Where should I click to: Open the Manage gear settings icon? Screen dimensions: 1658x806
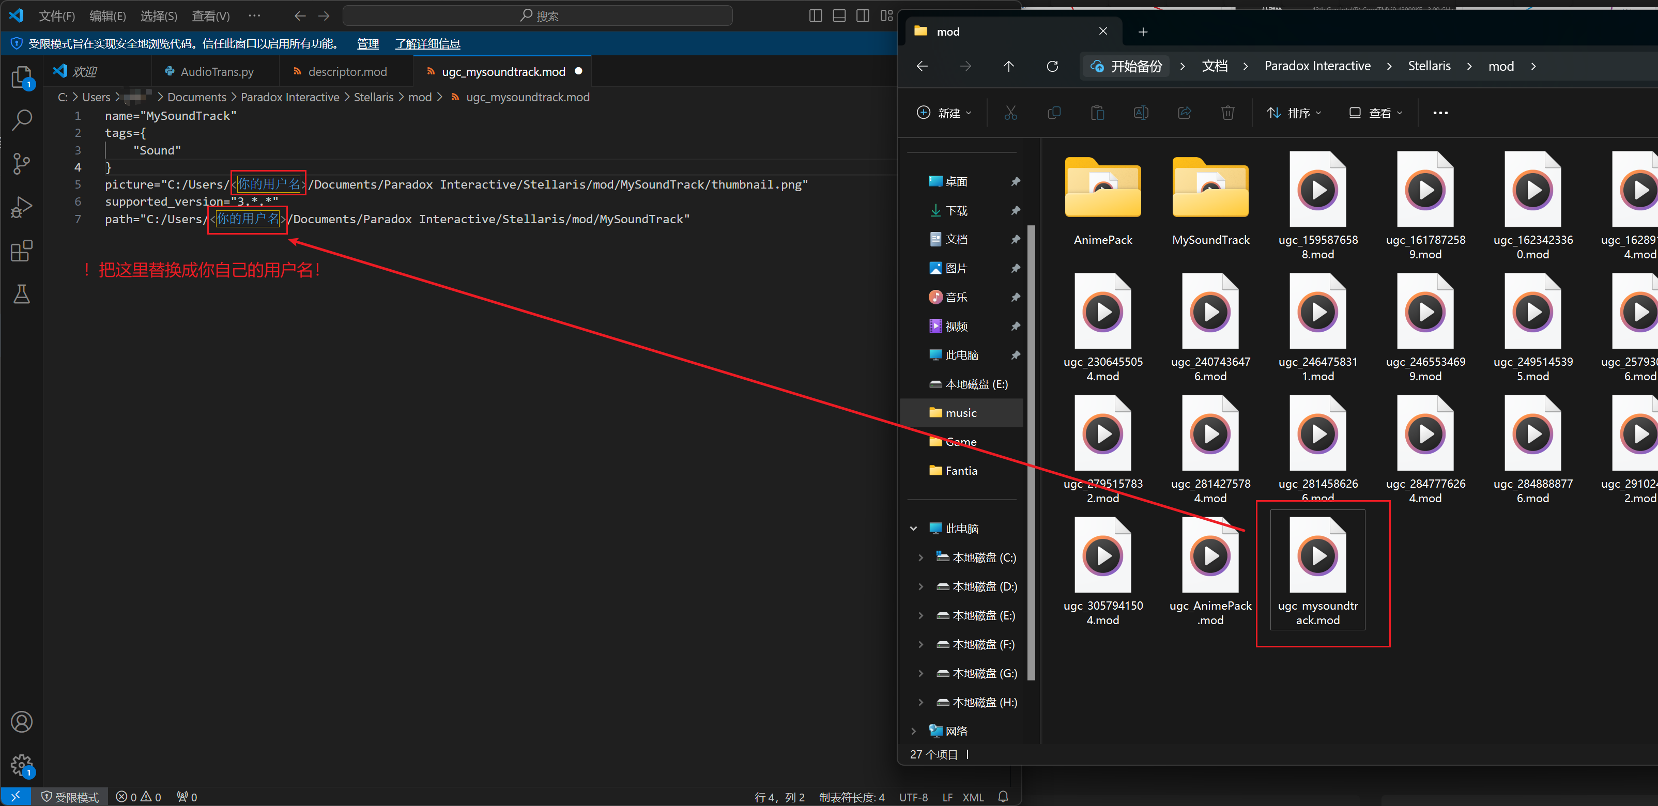(22, 765)
